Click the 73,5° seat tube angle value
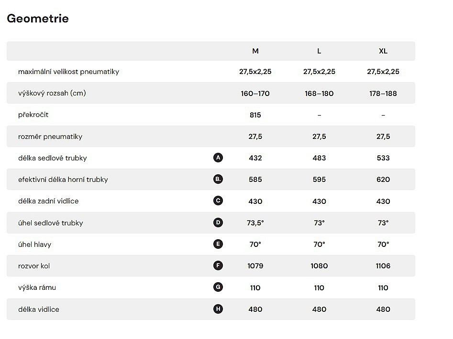The width and height of the screenshot is (453, 339). point(255,223)
